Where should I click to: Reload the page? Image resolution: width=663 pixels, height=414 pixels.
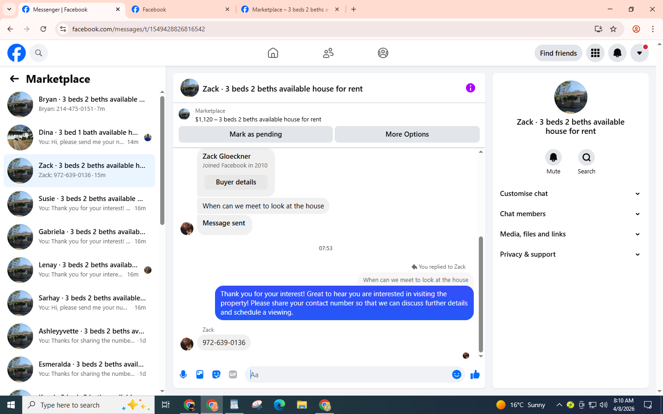pos(43,29)
